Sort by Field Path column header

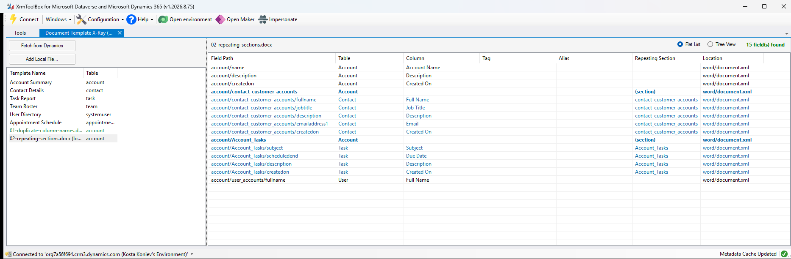(272, 58)
